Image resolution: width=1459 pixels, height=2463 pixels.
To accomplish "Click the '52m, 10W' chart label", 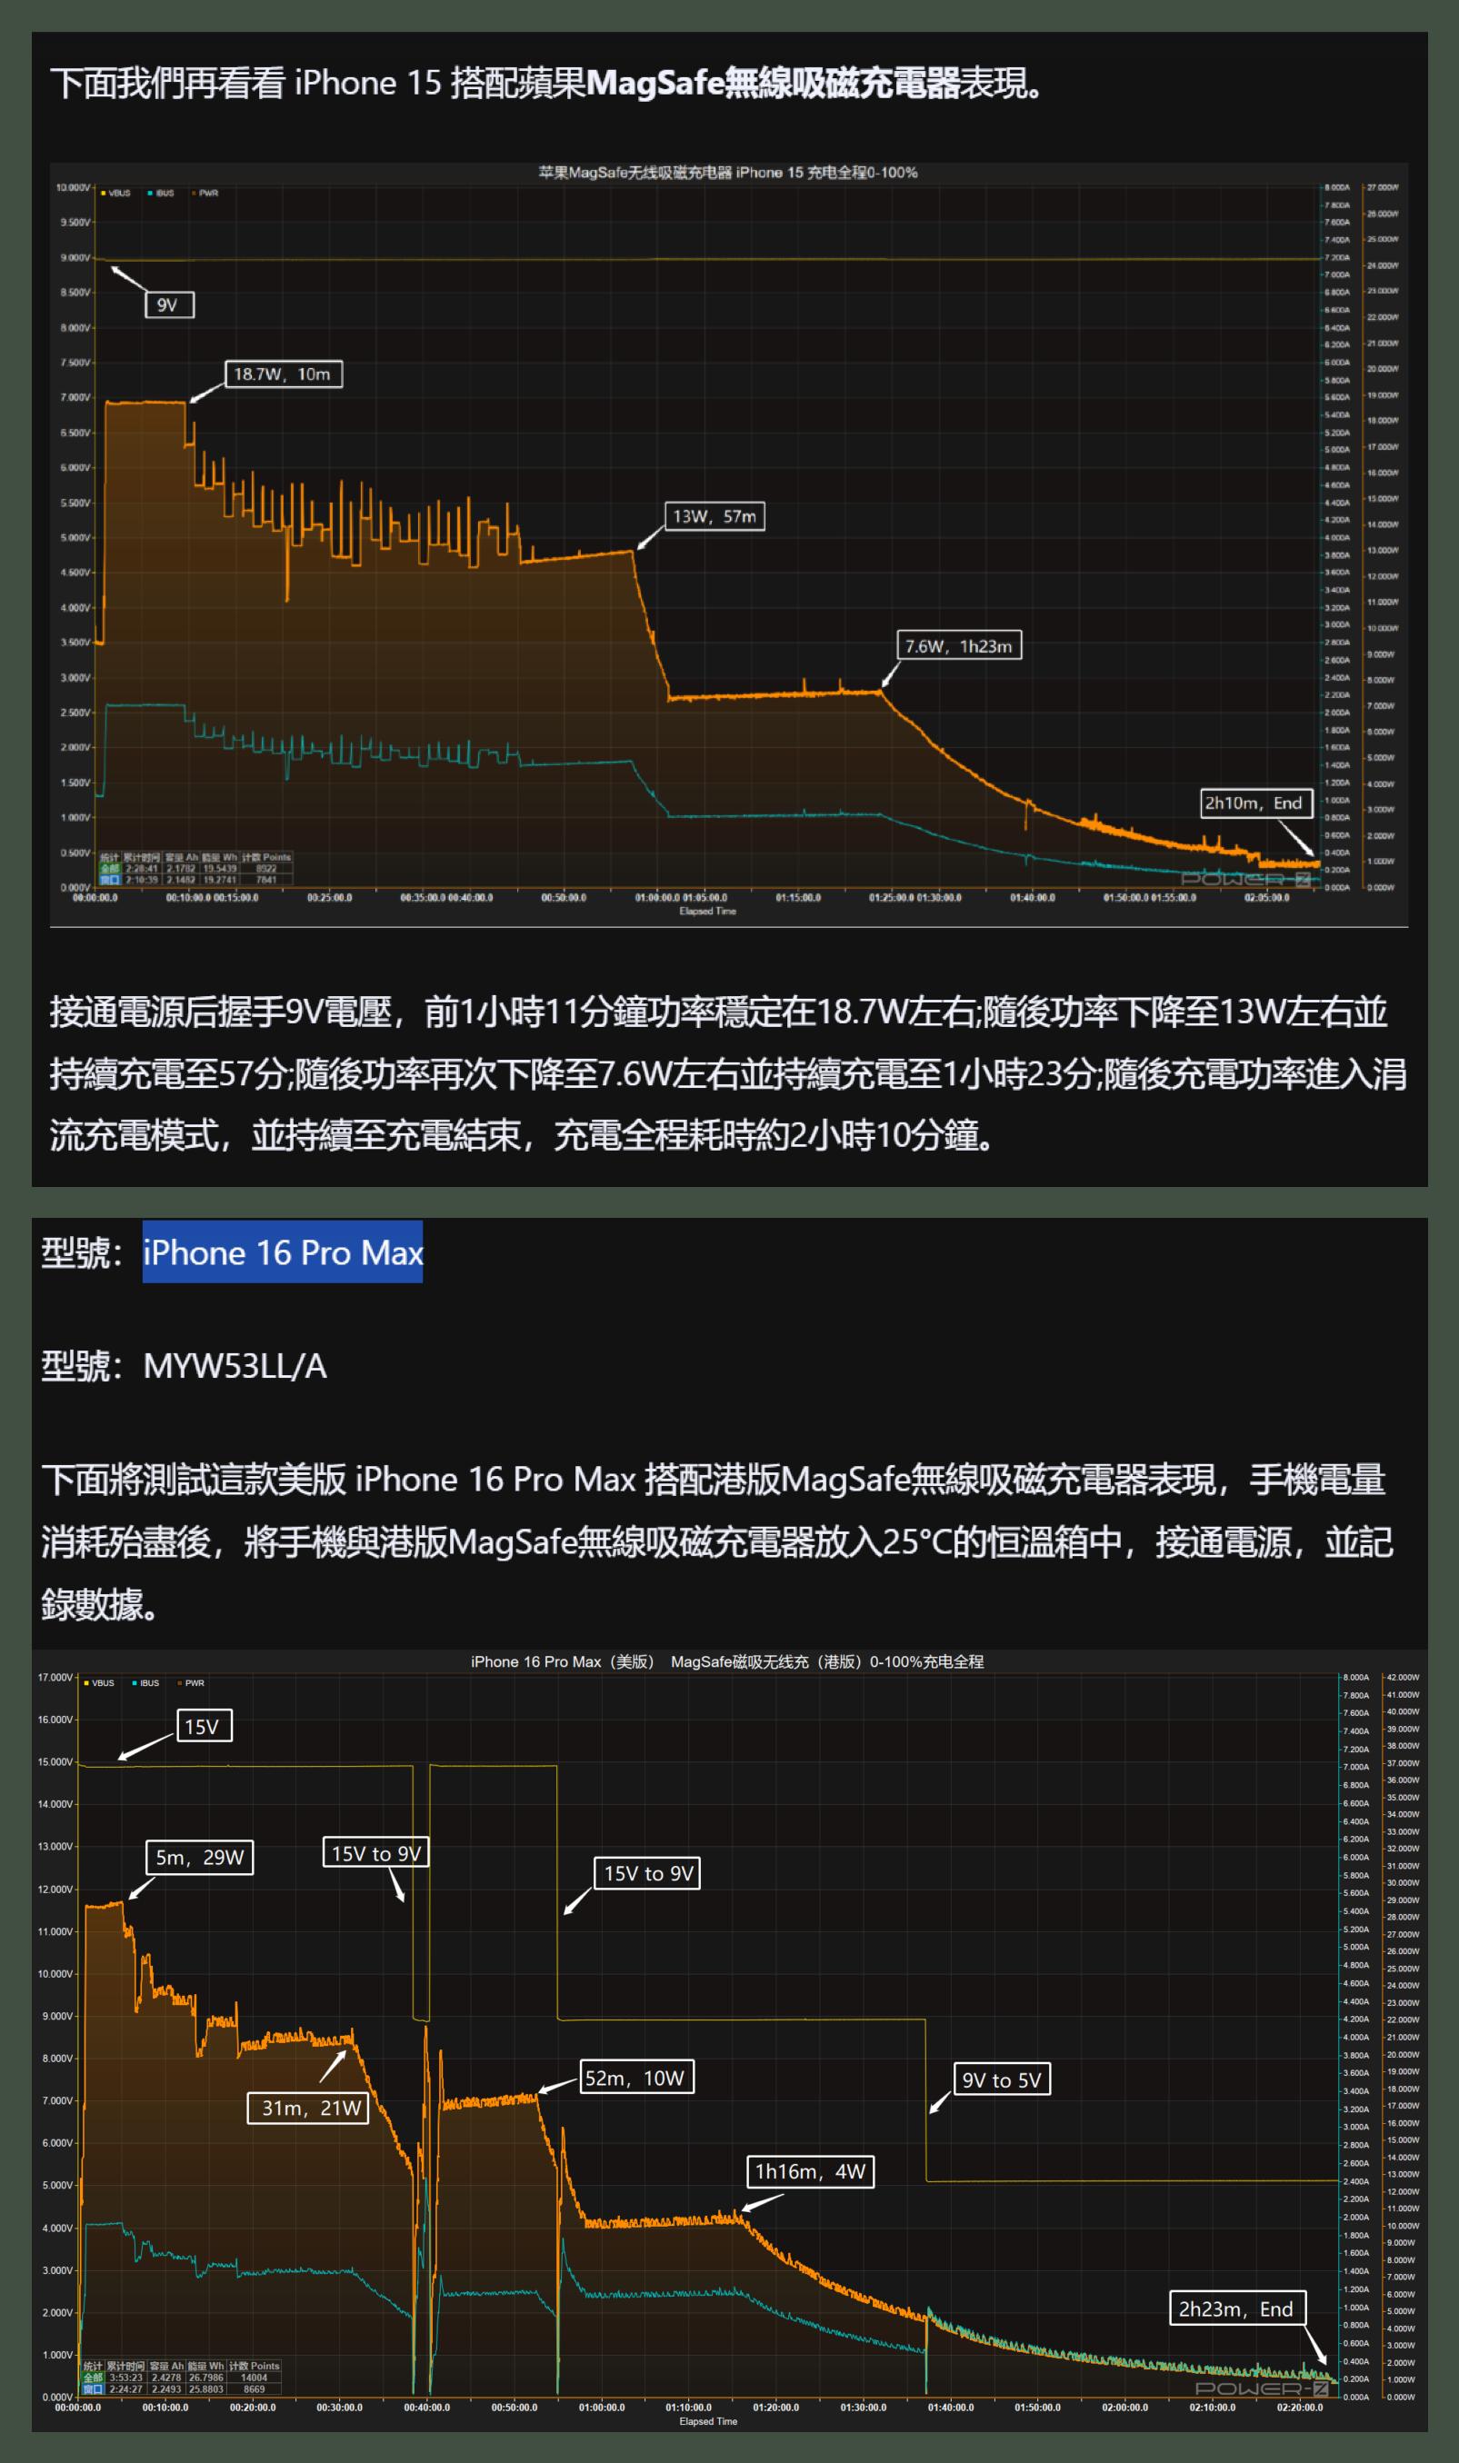I will pyautogui.click(x=637, y=2077).
